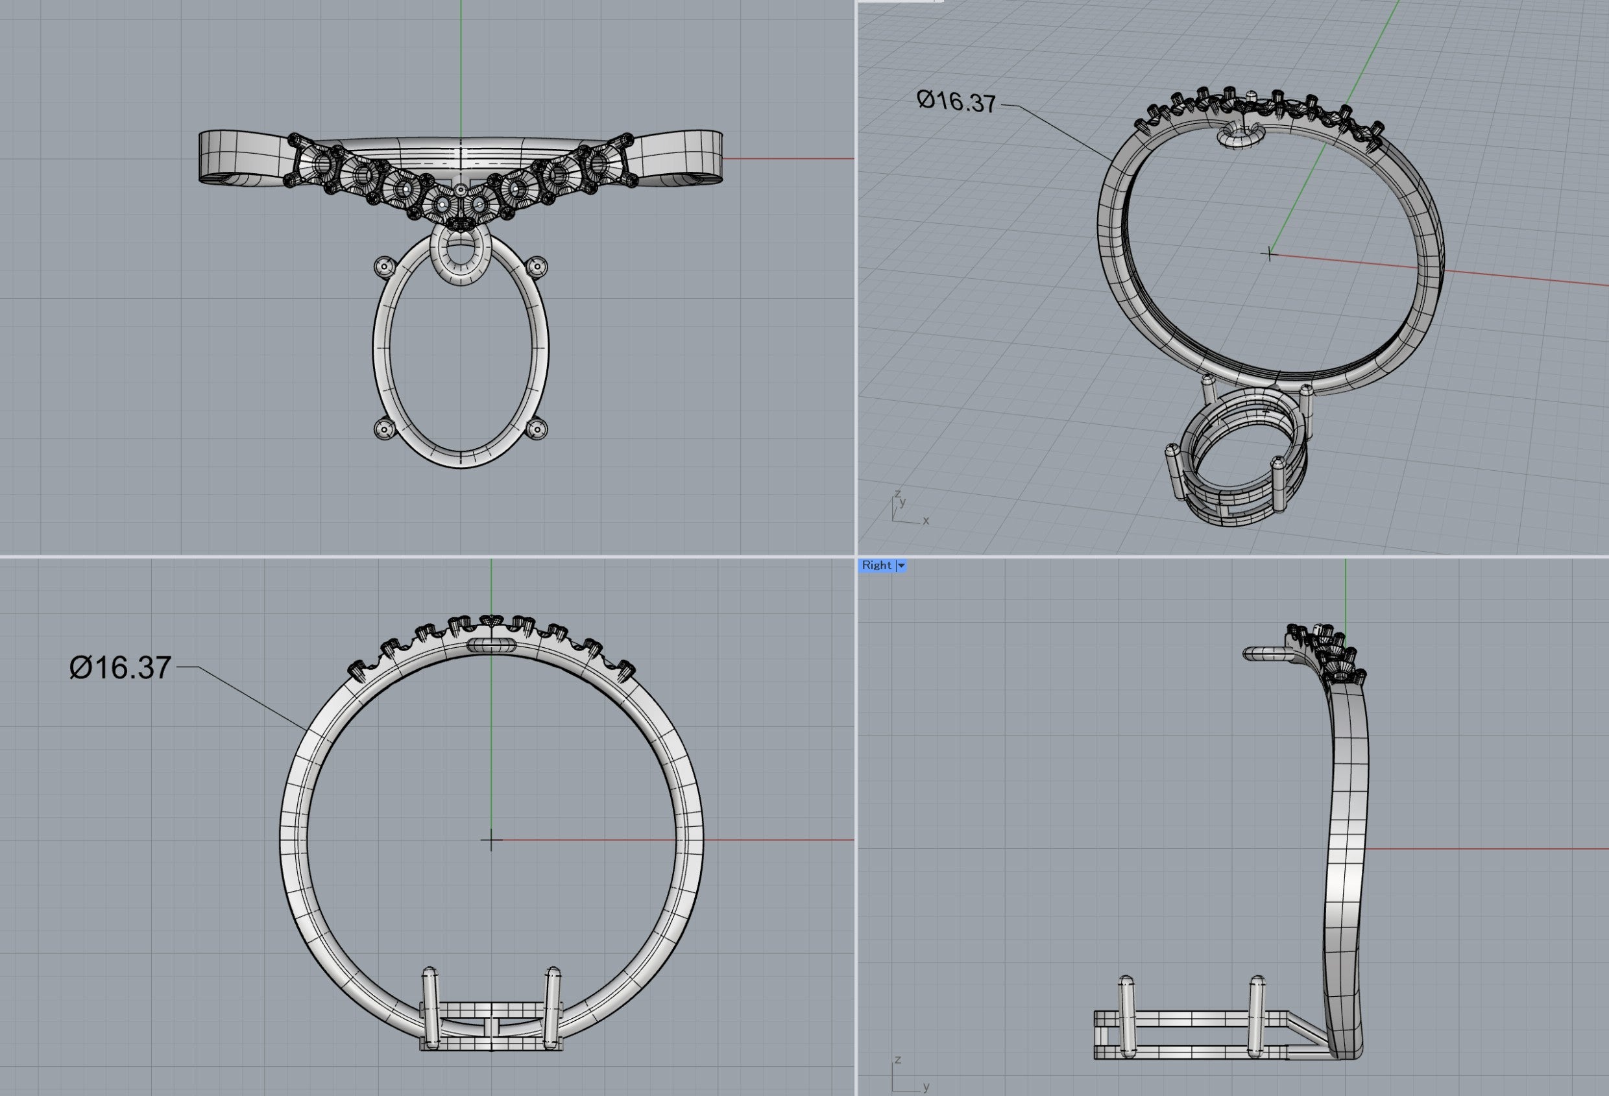This screenshot has height=1096, width=1609.
Task: Open the Right viewport dropdown arrow
Action: [901, 566]
